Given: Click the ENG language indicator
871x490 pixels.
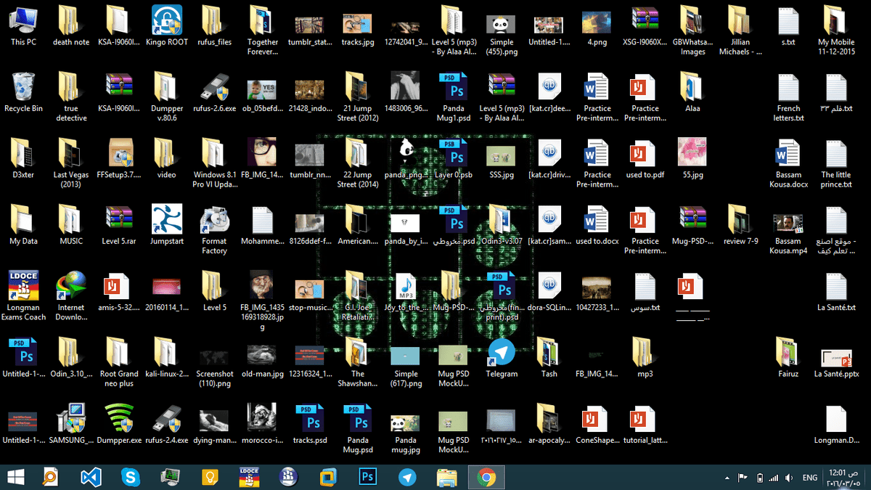Looking at the screenshot, I should coord(809,477).
